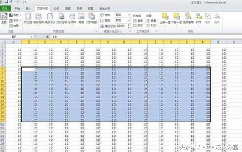Click the Background (背景) button

(81, 19)
